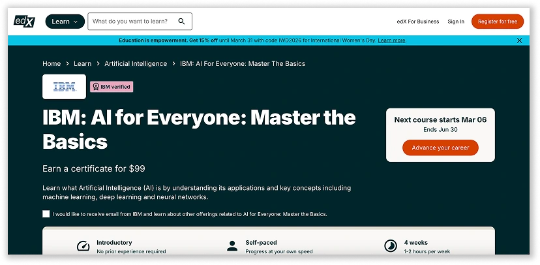Click 'Ends Jun 30' text

[440, 130]
